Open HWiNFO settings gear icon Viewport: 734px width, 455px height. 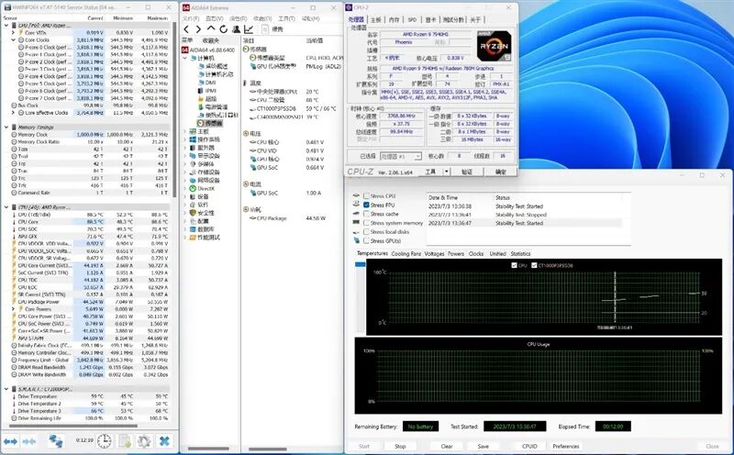pyautogui.click(x=144, y=441)
